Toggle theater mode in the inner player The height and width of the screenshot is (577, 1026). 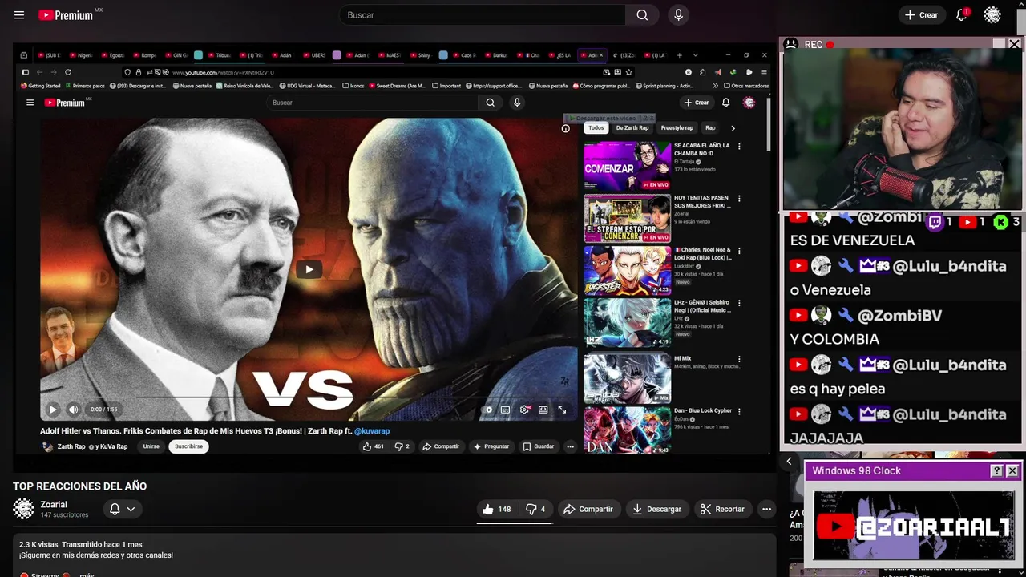pyautogui.click(x=543, y=410)
